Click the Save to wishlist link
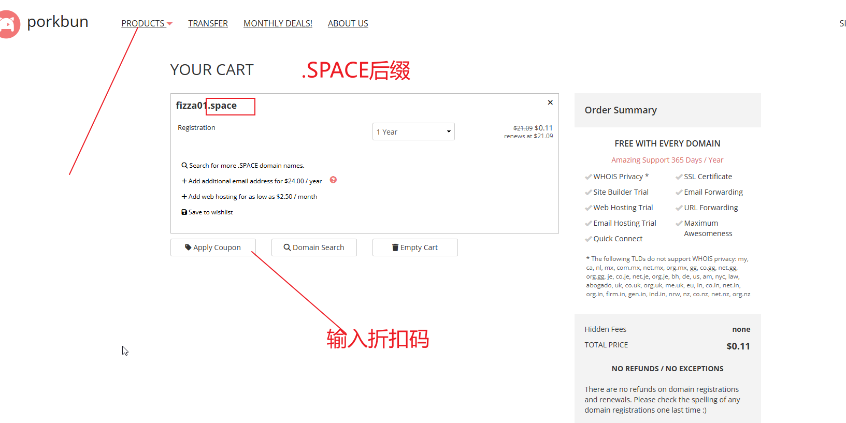 (210, 212)
